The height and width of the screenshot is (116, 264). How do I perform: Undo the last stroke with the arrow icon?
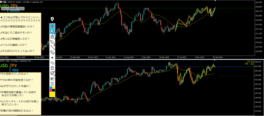pyautogui.click(x=52, y=63)
